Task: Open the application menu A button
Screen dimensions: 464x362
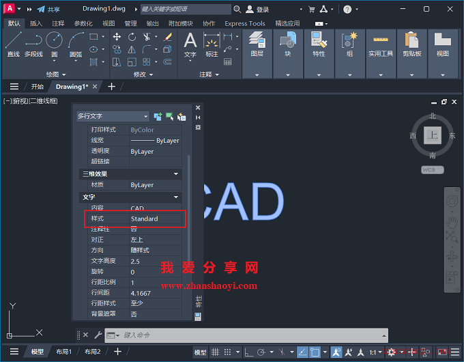Action: [10, 9]
